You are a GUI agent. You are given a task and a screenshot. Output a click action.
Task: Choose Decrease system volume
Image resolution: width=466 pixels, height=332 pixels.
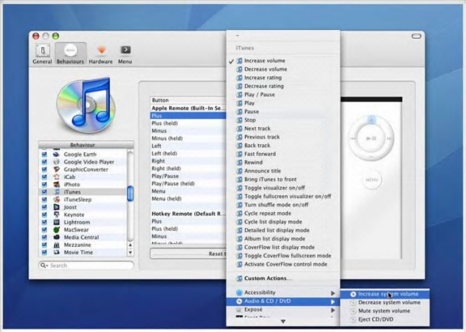[x=385, y=302]
